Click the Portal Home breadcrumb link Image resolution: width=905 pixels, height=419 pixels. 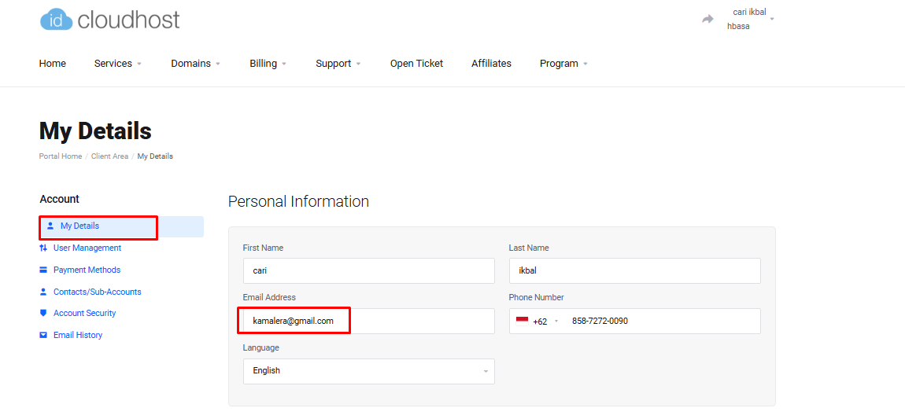click(61, 156)
